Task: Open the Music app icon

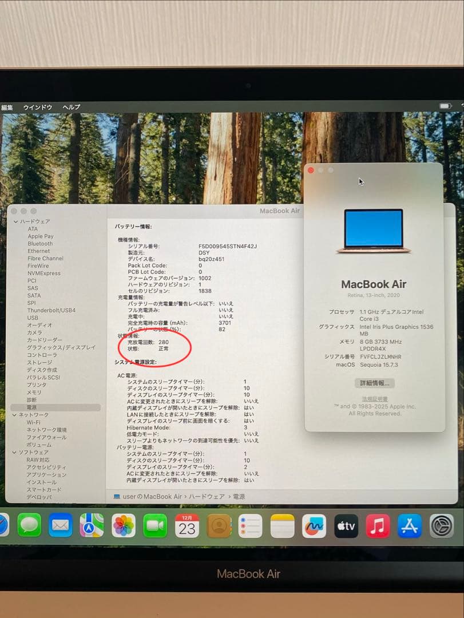Action: pyautogui.click(x=377, y=525)
